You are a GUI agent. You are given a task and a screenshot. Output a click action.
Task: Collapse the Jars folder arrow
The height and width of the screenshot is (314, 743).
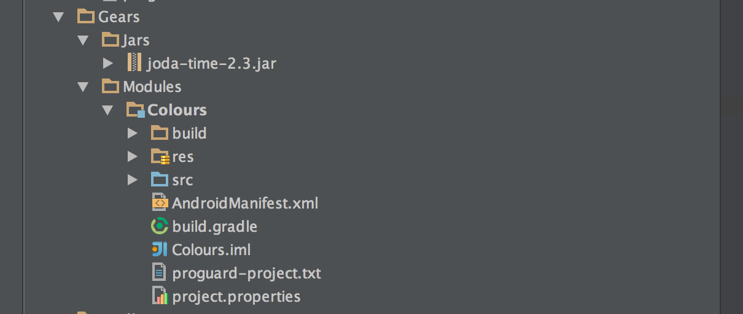[84, 40]
